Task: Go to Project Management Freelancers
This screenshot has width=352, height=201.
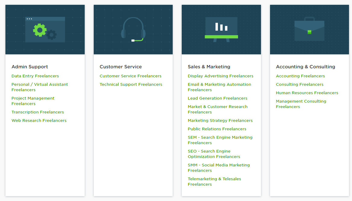Action: coord(33,101)
